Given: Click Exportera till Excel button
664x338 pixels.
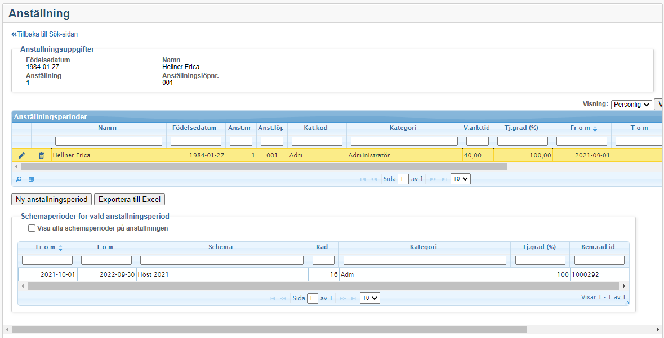Looking at the screenshot, I should (129, 199).
